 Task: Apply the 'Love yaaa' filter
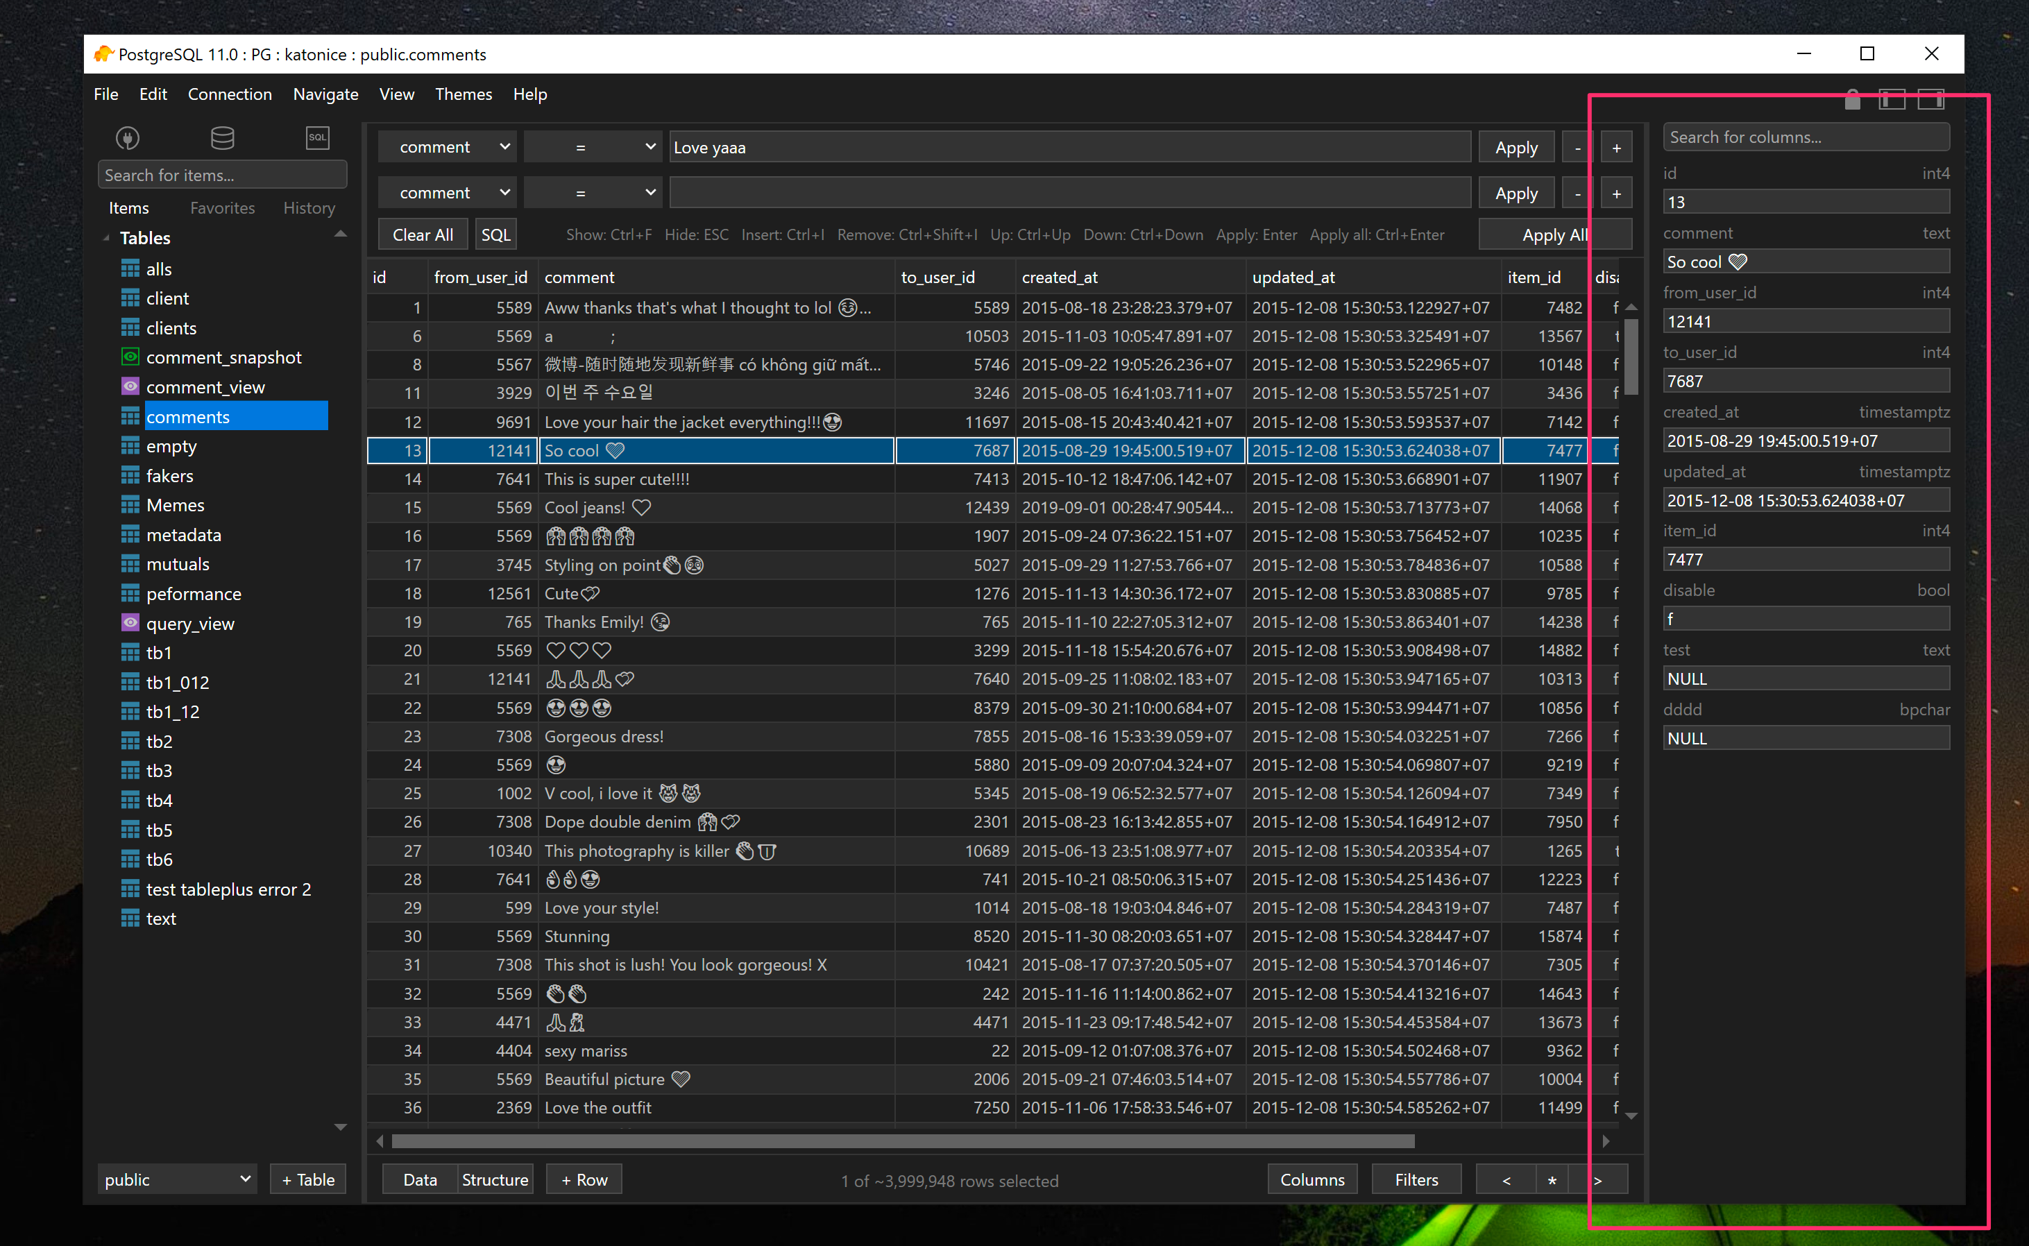click(1516, 148)
